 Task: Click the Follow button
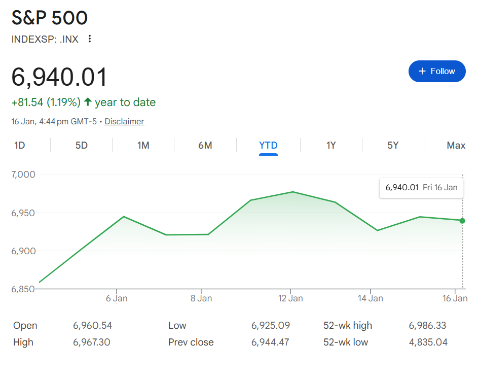[x=436, y=72]
